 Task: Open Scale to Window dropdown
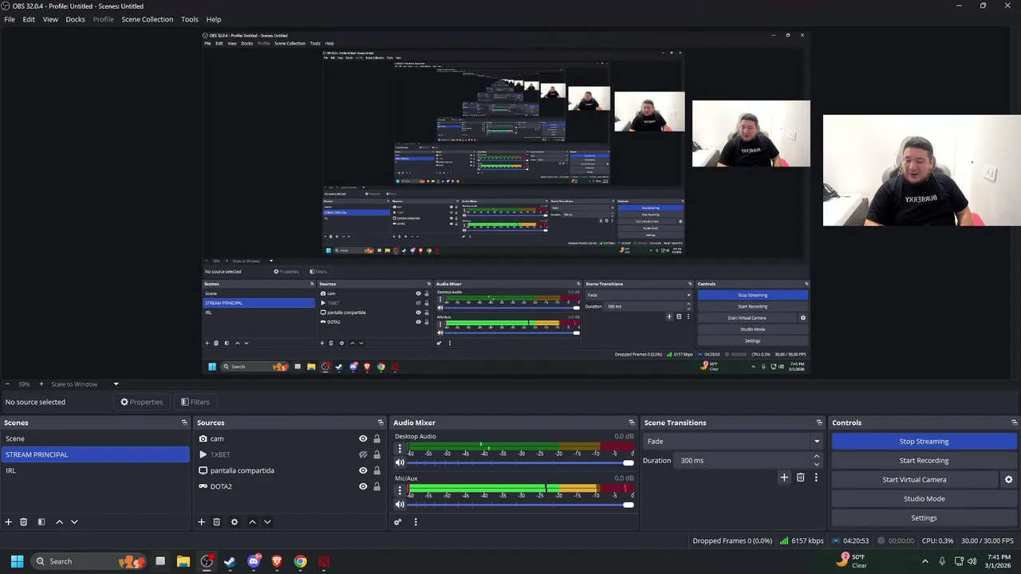(x=84, y=383)
